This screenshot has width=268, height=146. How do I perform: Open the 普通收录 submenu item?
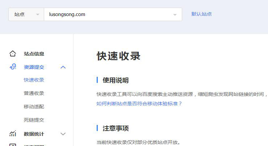tap(34, 94)
